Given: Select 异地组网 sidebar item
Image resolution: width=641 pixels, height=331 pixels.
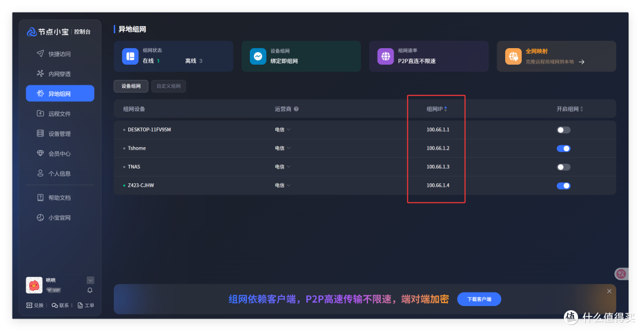Looking at the screenshot, I should pos(60,94).
